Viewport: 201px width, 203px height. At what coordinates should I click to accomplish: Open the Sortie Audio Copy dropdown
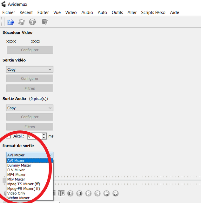pos(30,108)
